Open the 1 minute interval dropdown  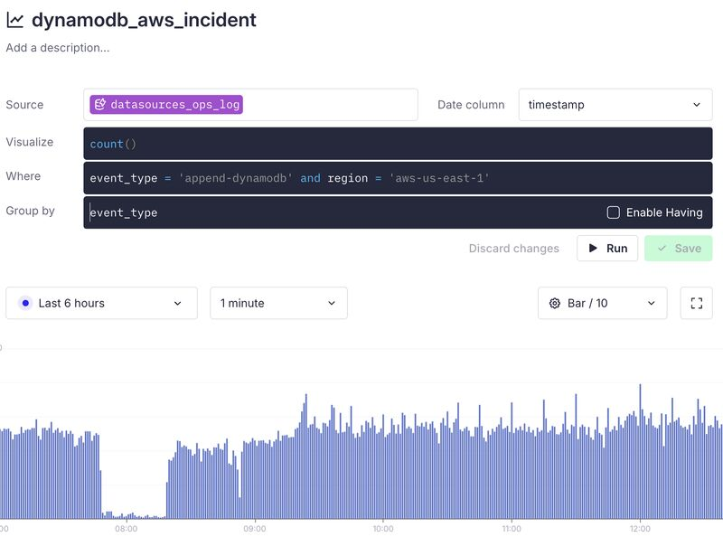278,303
